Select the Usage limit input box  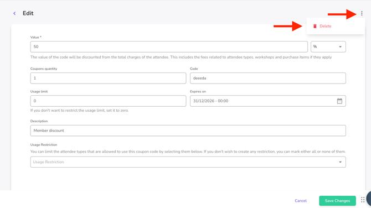[x=108, y=101]
